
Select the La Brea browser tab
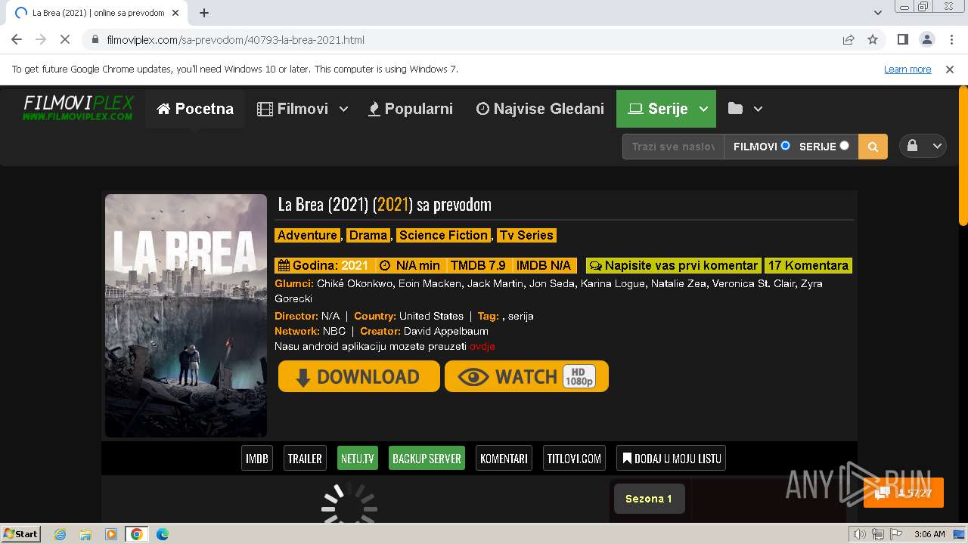tap(98, 13)
